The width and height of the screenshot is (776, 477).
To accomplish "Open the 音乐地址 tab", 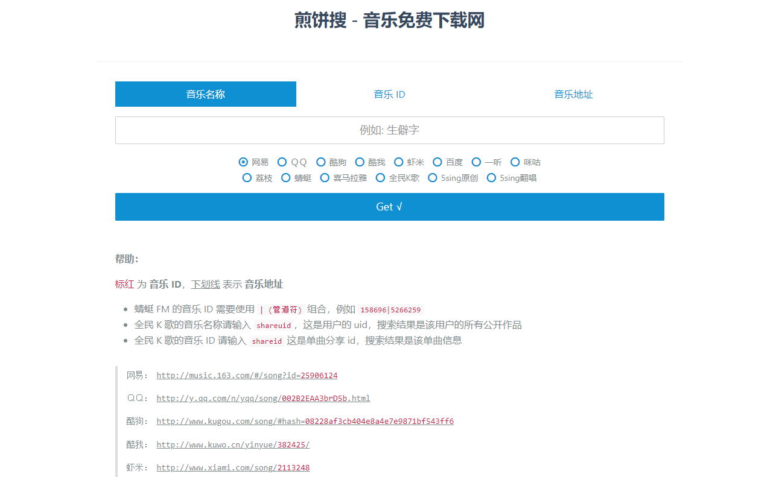I will click(x=573, y=94).
